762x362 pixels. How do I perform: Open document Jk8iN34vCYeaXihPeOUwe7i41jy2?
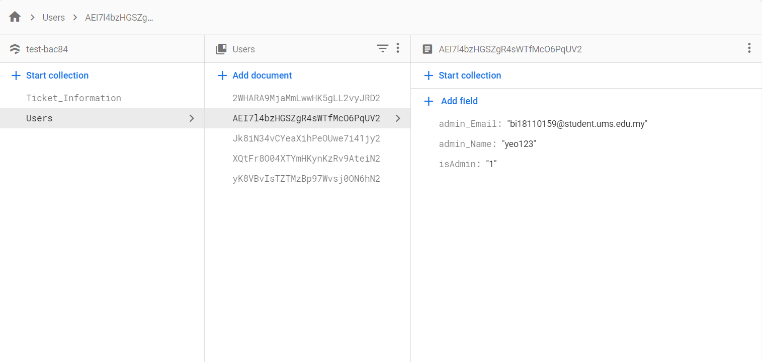click(x=306, y=138)
